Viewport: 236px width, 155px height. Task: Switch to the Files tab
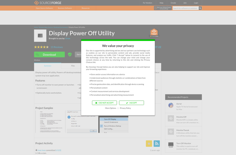click(73, 66)
